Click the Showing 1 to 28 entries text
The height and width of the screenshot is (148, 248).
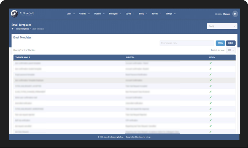pyautogui.click(x=24, y=50)
